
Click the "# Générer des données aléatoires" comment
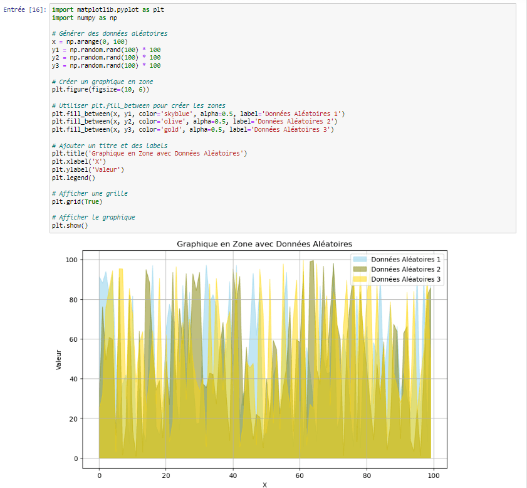pos(109,33)
